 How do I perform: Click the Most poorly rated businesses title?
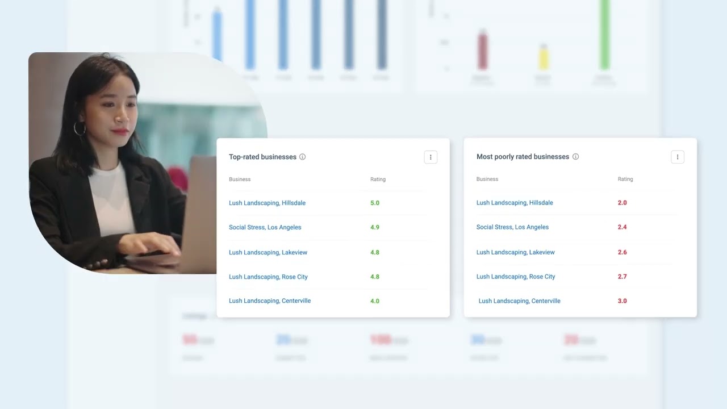[523, 157]
